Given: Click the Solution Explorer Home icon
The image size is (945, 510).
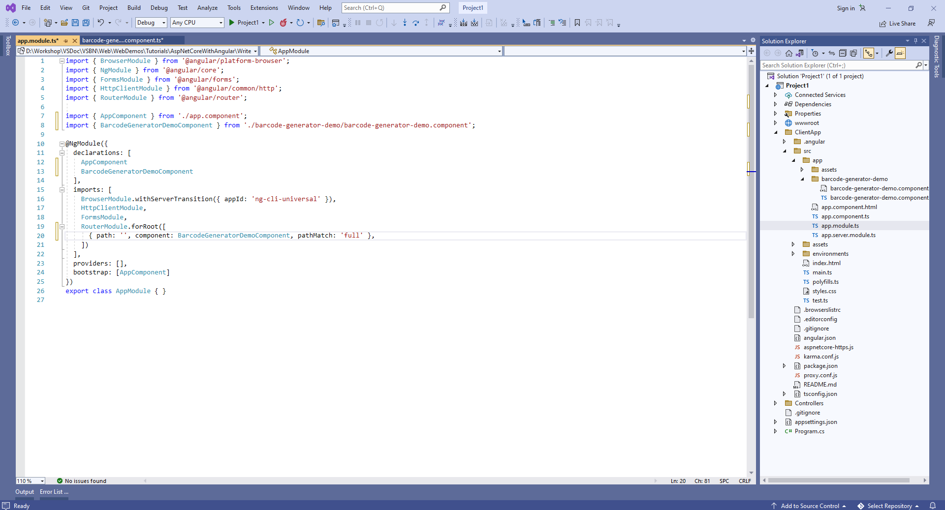Looking at the screenshot, I should tap(789, 53).
